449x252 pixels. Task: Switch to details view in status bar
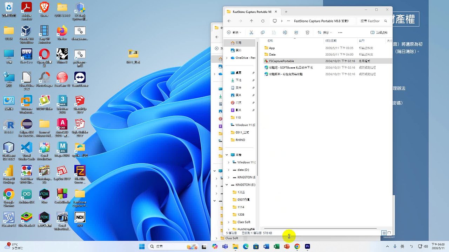pyautogui.click(x=384, y=233)
